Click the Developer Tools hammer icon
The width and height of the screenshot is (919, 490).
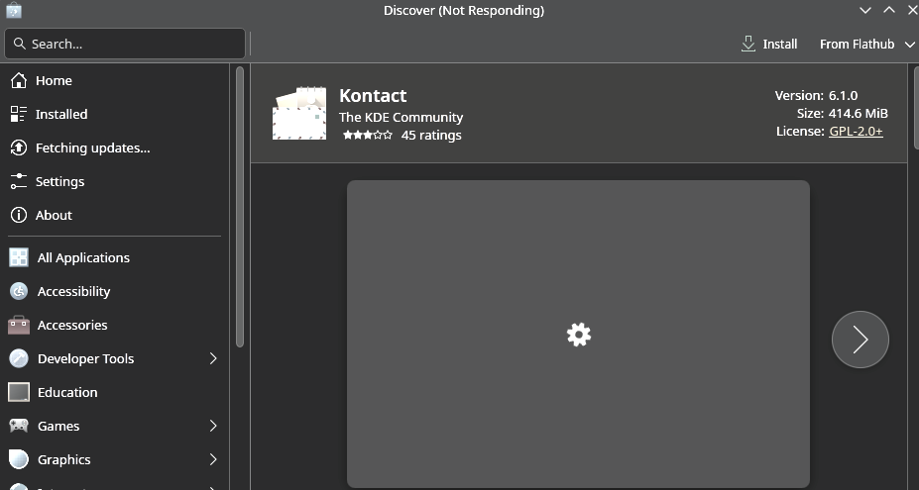[x=19, y=358]
